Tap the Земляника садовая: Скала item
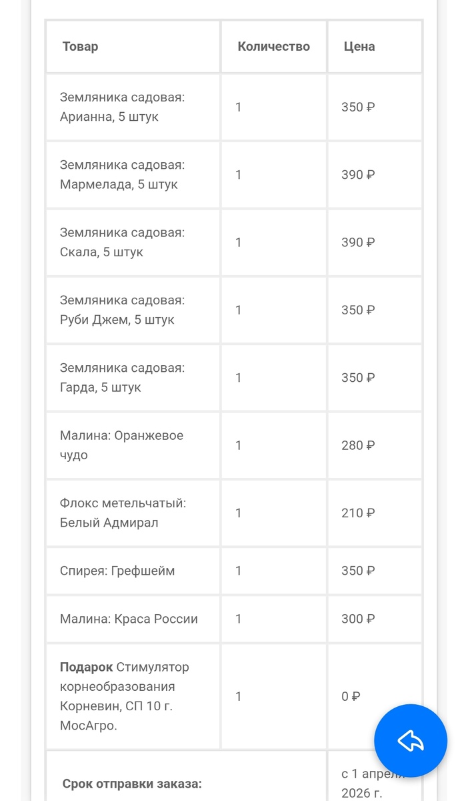Screen dimensions: 468x801 (122, 242)
